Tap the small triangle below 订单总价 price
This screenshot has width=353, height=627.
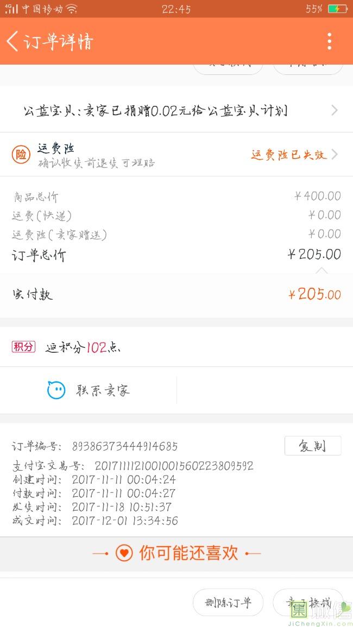(x=322, y=270)
